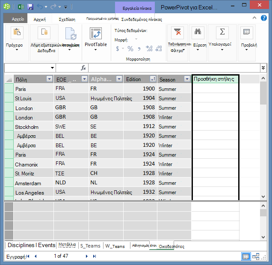Image resolution: width=272 pixels, height=265 pixels.
Task: Open the currency format dropdown arrow
Action: 123,49
